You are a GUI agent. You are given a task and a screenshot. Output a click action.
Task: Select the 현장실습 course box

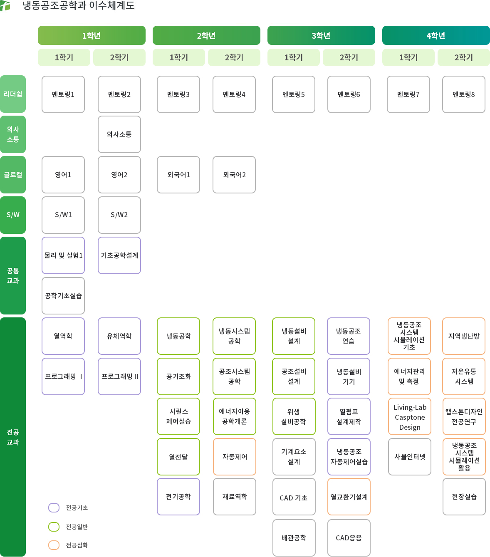coord(464,497)
